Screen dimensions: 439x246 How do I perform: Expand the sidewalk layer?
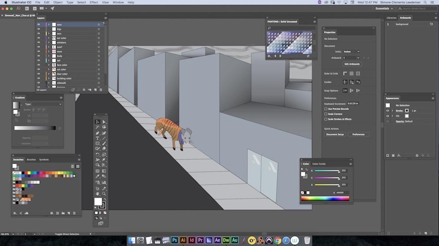coord(49,83)
